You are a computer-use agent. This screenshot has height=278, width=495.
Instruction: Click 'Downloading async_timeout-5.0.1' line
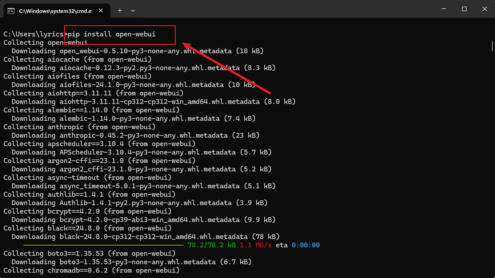click(x=144, y=186)
